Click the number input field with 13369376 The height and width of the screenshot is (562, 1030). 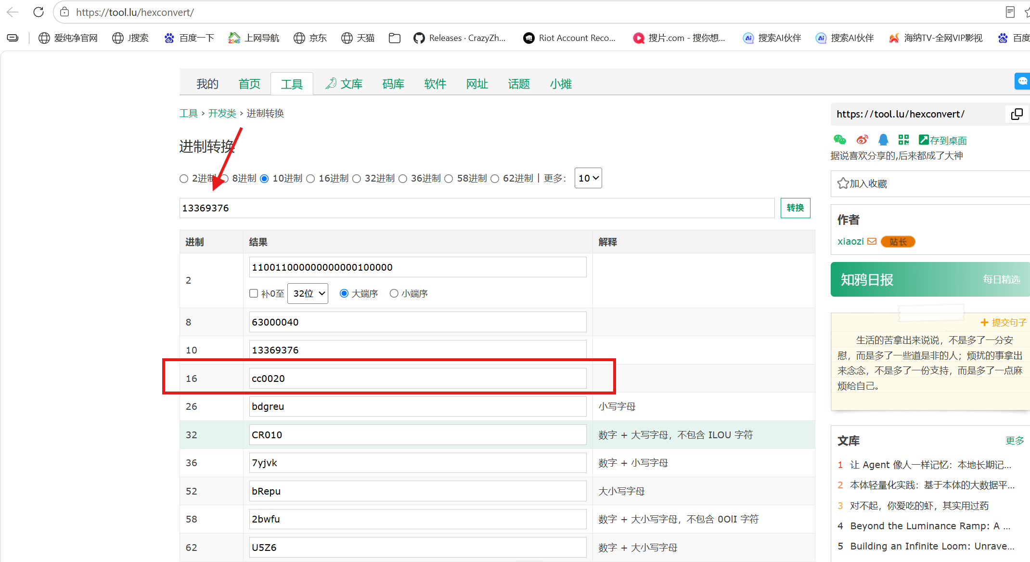coord(477,208)
